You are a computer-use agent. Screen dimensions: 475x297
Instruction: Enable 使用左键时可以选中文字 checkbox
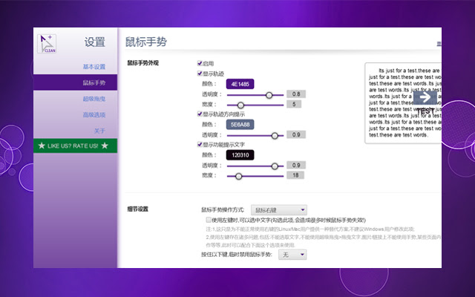pyautogui.click(x=209, y=221)
